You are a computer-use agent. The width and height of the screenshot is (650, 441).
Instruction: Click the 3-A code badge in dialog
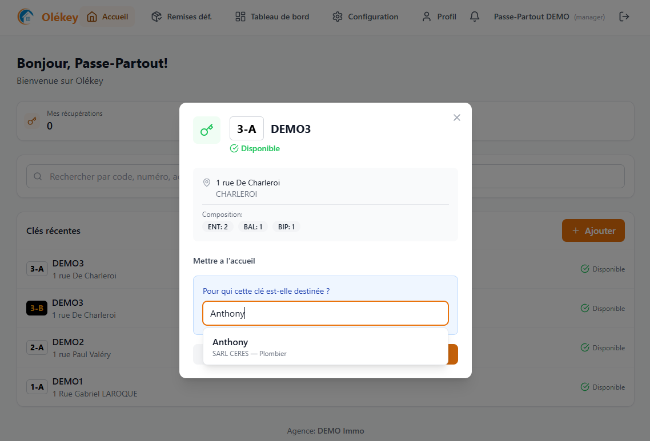(246, 129)
